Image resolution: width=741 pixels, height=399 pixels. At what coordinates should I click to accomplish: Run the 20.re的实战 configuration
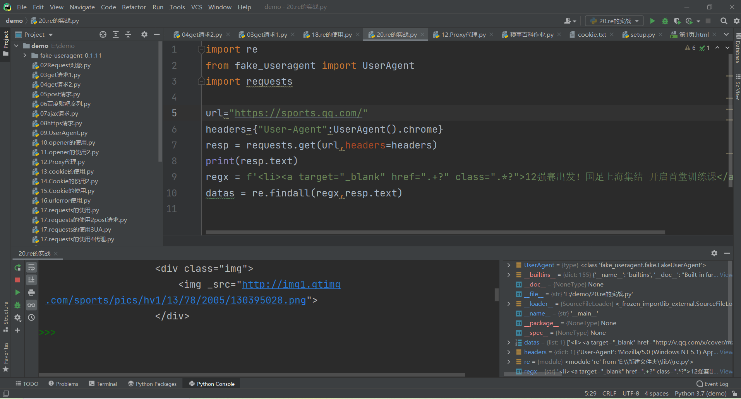point(652,21)
